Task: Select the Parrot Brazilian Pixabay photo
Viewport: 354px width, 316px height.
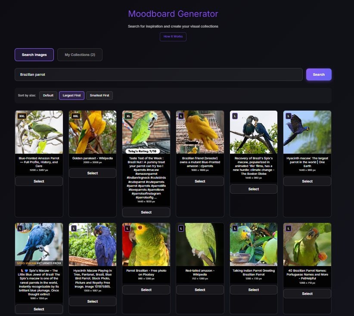Action: [146, 290]
